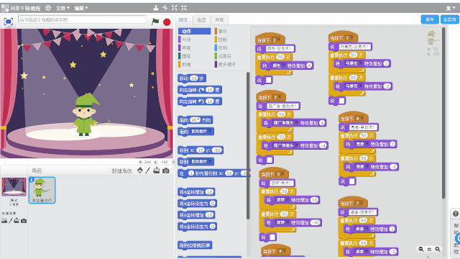The width and height of the screenshot is (460, 259).
Task: Open the 编辑 menu
Action: 81,8
